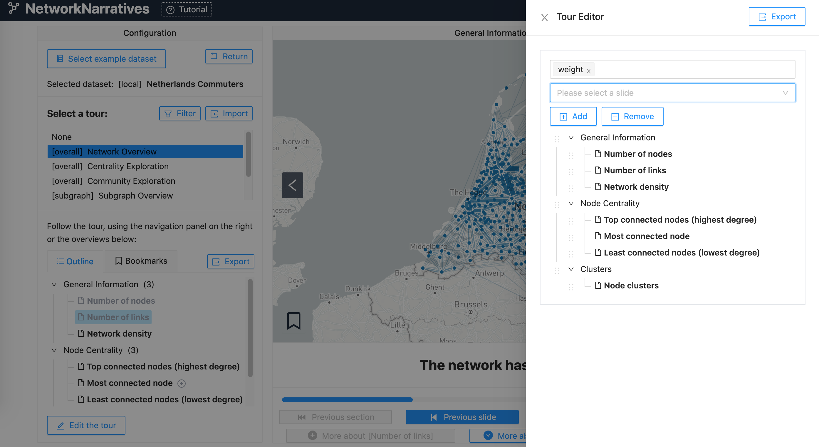The width and height of the screenshot is (819, 447).
Task: Collapse Clusters section in Tour Editor
Action: tap(571, 269)
